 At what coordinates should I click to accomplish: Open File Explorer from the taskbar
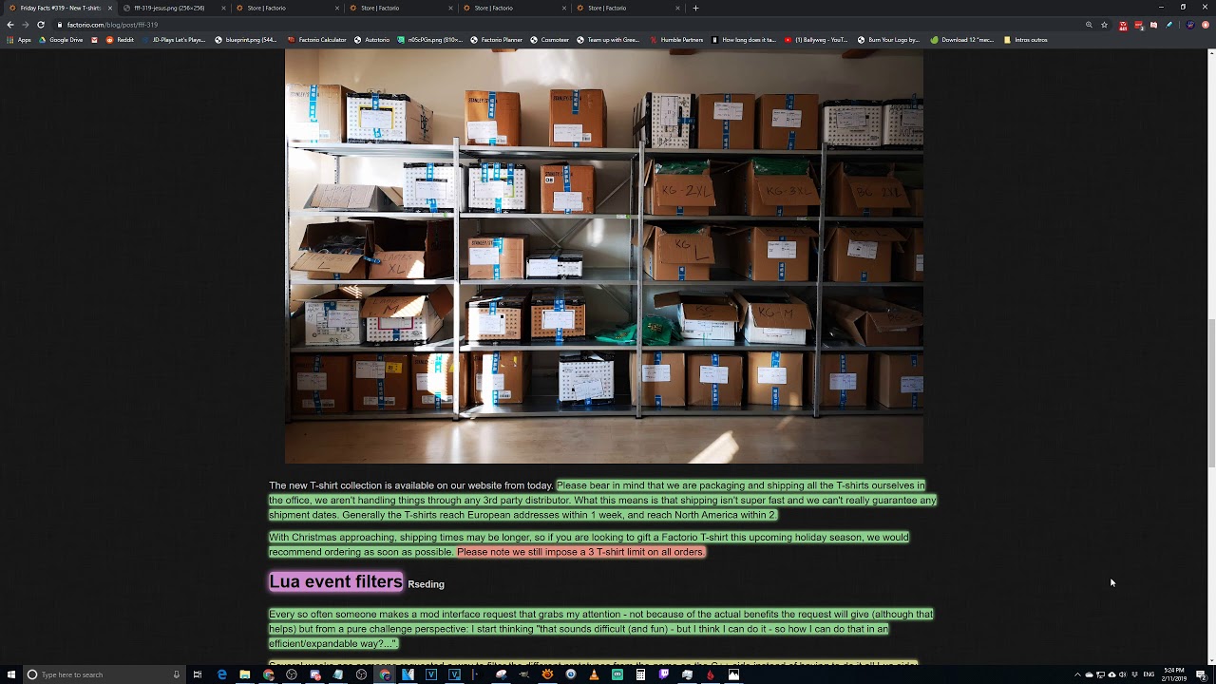(245, 674)
